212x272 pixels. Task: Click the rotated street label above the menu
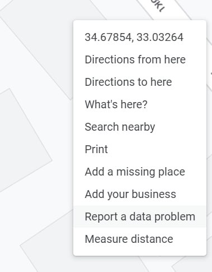tap(158, 6)
